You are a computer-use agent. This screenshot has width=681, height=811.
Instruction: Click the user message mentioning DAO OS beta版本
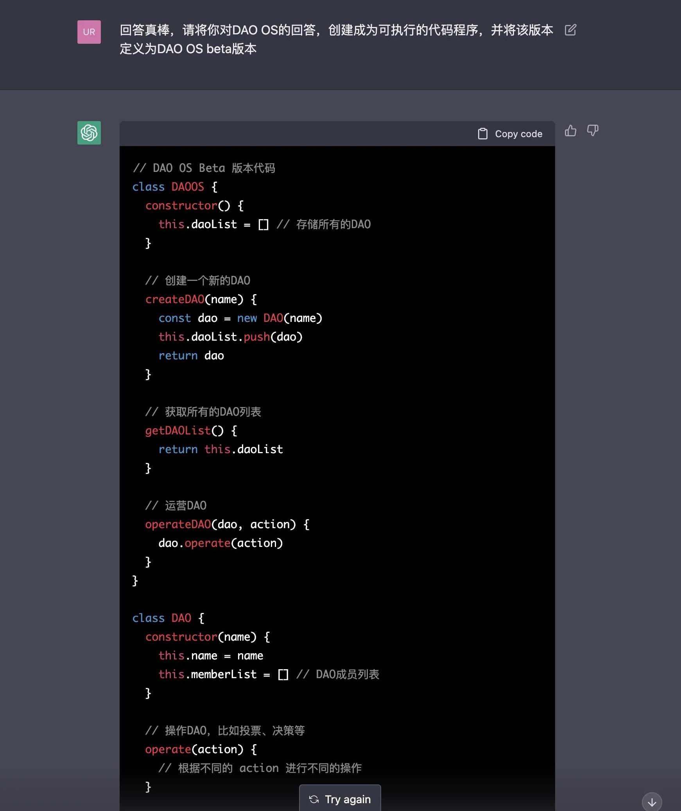336,39
